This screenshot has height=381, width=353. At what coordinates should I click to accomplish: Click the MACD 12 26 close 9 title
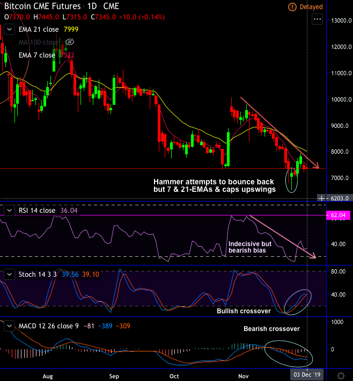48,326
